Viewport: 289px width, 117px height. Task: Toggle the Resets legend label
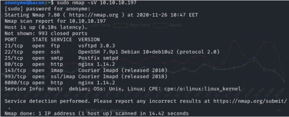pyautogui.click(x=175, y=25)
